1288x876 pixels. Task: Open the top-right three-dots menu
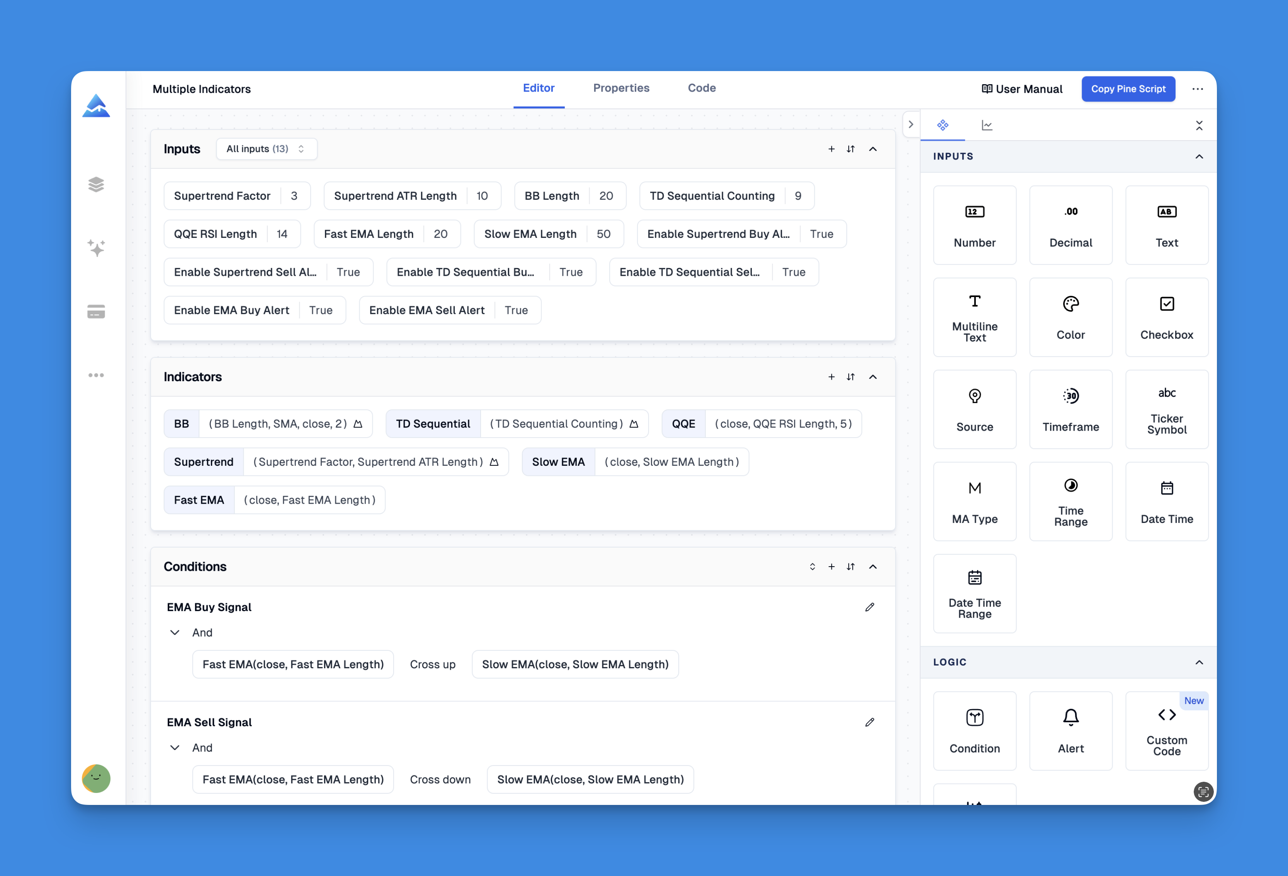tap(1197, 89)
